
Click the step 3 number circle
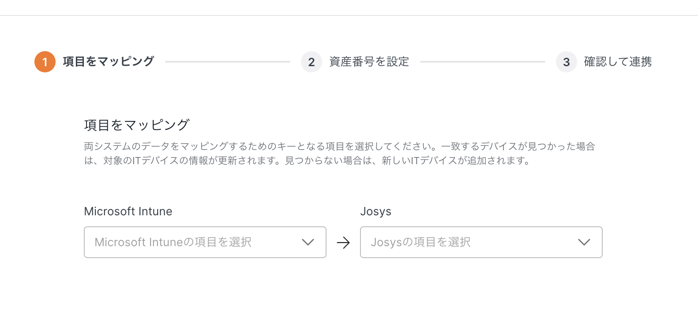[567, 62]
